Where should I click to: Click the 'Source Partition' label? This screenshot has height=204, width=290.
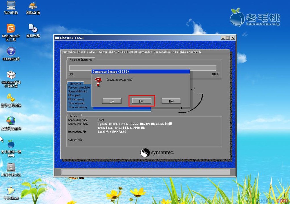coord(78,124)
